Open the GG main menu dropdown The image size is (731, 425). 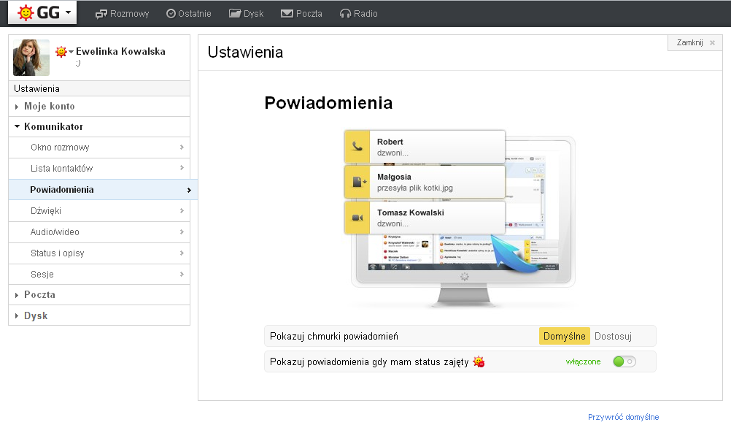42,12
